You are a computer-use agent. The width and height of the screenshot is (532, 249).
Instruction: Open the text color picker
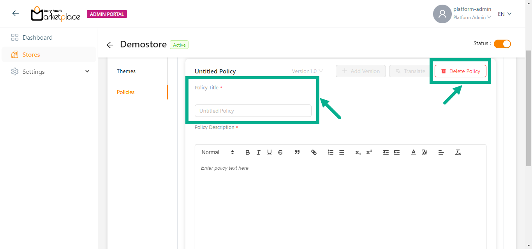414,152
